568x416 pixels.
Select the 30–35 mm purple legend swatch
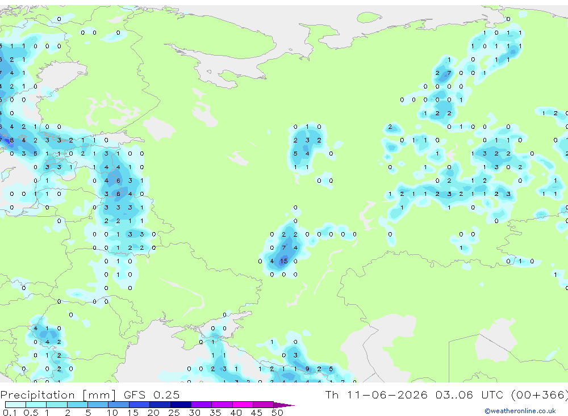point(201,405)
